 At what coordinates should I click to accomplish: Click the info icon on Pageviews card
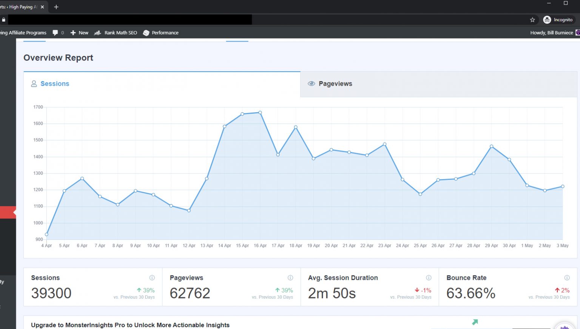click(290, 278)
